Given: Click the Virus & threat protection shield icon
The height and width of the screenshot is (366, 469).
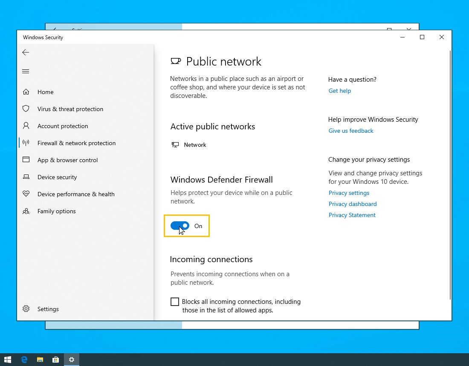Looking at the screenshot, I should coord(26,109).
